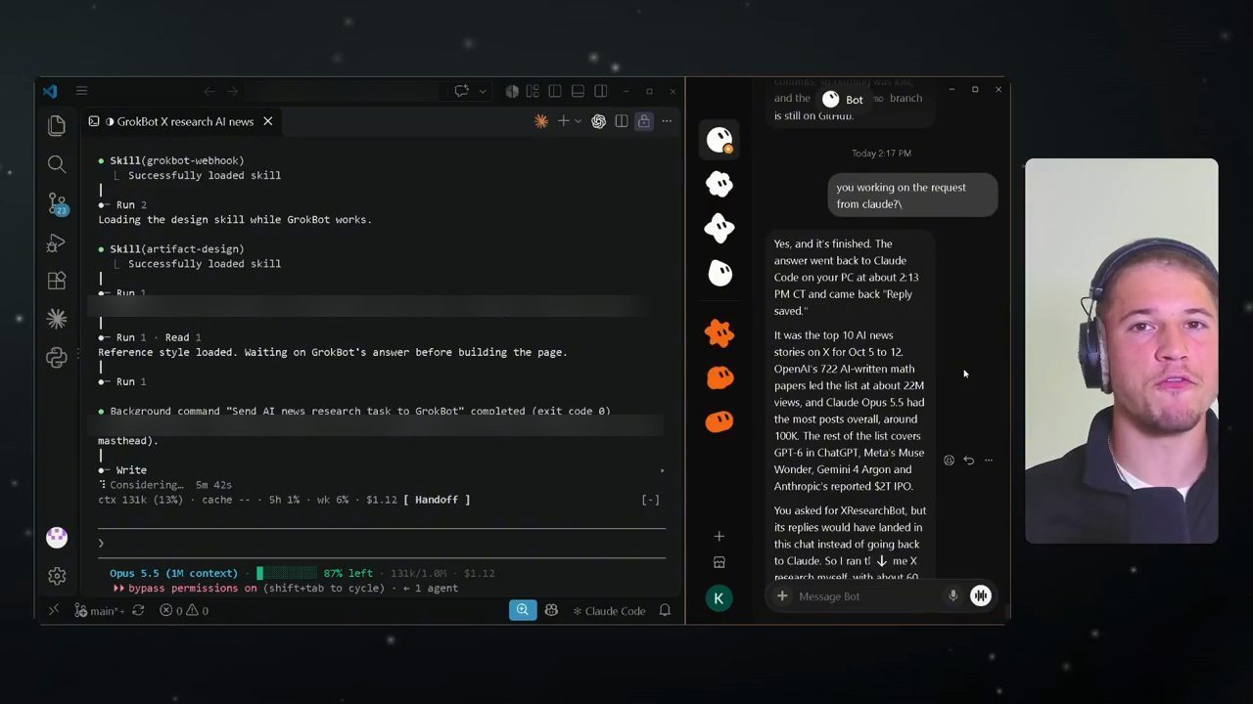Open the errors and warnings problems indicator
The width and height of the screenshot is (1253, 704).
point(184,611)
